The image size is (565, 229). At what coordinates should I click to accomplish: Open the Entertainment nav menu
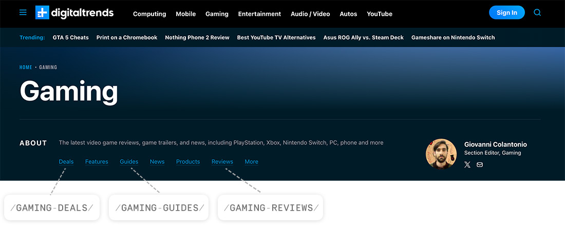pos(259,14)
